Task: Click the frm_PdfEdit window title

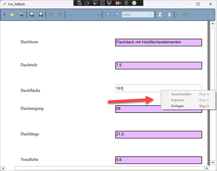Action: pyautogui.click(x=17, y=4)
